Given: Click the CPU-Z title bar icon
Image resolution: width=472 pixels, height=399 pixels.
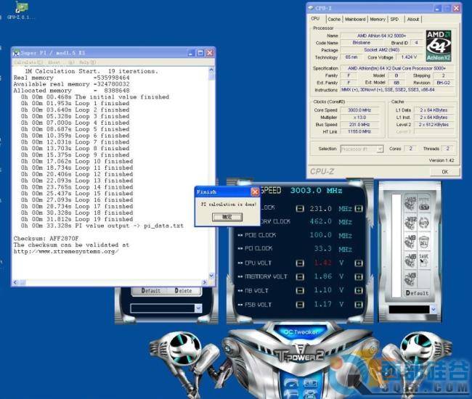Looking at the screenshot, I should (x=312, y=8).
